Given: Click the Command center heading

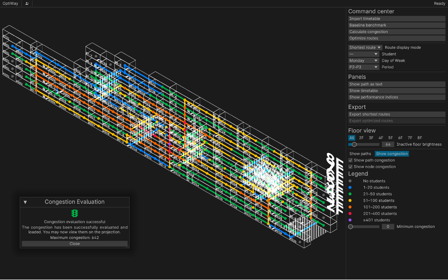Looking at the screenshot, I should pos(371,11).
